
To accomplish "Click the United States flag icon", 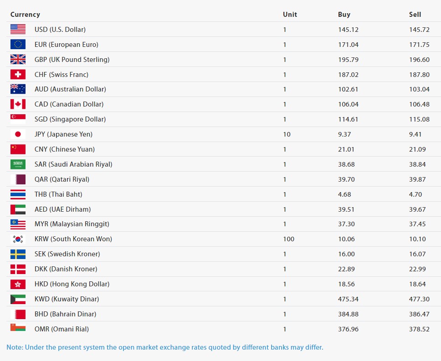I will [18, 30].
